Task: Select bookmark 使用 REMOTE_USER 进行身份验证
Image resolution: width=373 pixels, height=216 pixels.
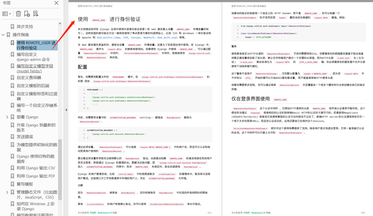Action: coord(36,45)
